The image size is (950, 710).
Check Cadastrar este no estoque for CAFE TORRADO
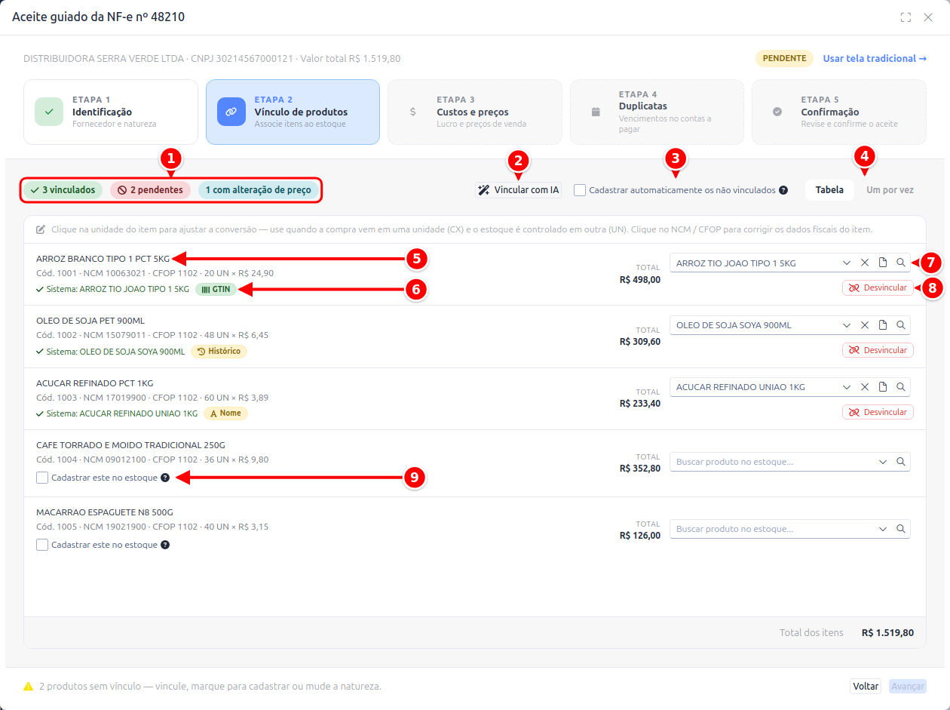[42, 478]
